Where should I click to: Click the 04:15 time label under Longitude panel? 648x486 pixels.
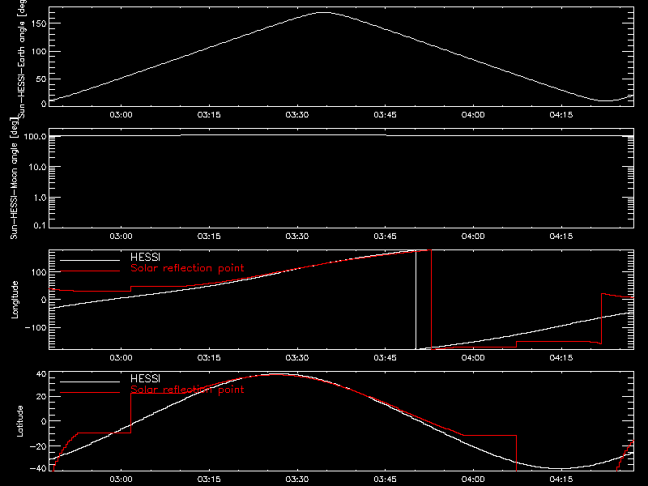[561, 357]
